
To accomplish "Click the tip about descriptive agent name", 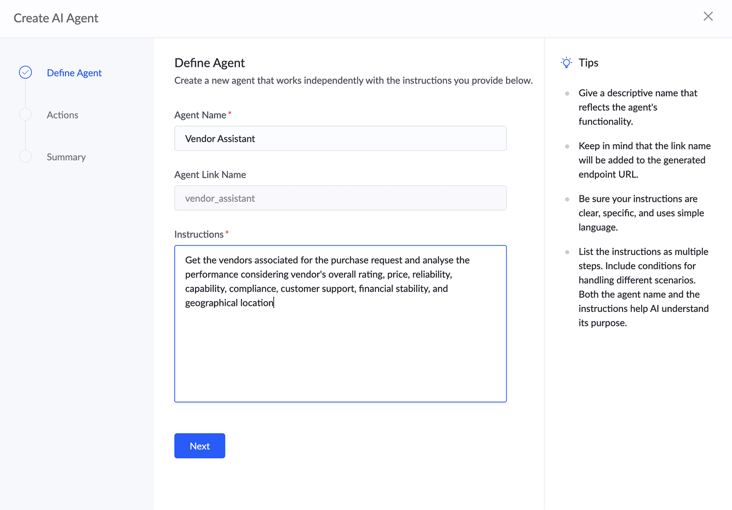I will pyautogui.click(x=638, y=107).
